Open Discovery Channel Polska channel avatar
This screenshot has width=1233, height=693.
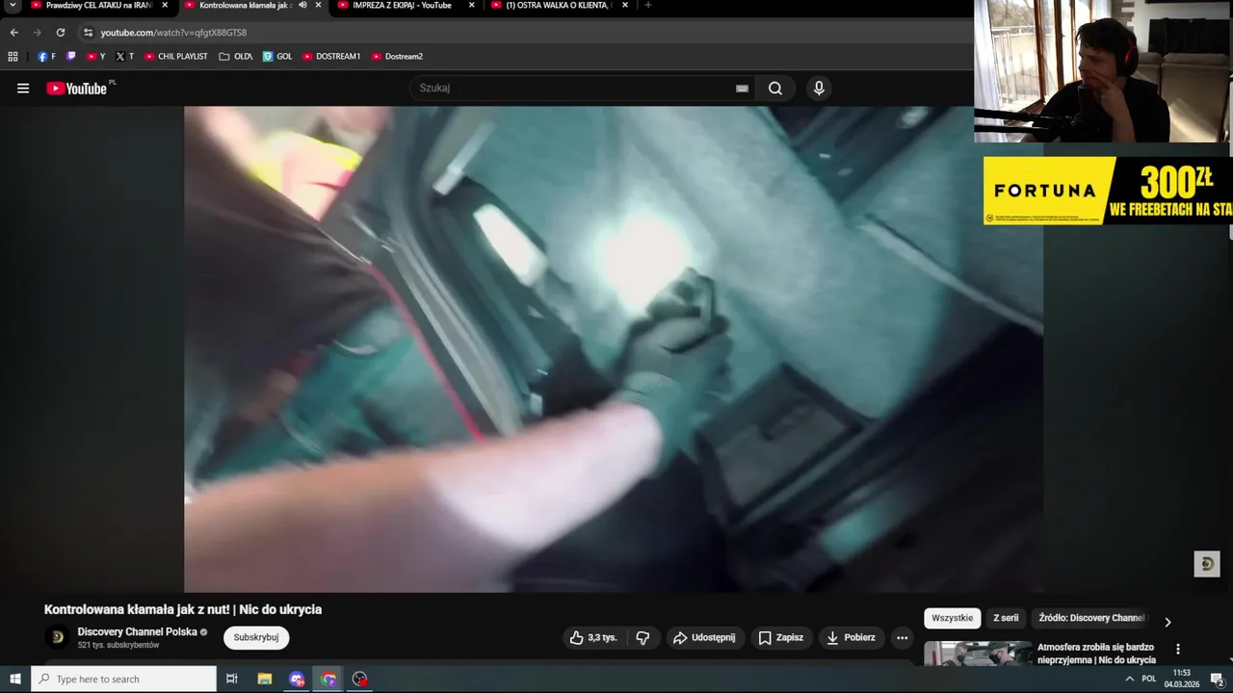pos(57,637)
